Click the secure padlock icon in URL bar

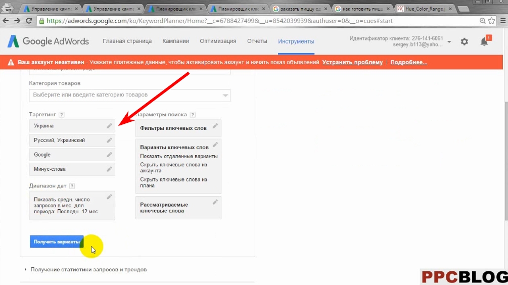pos(41,21)
